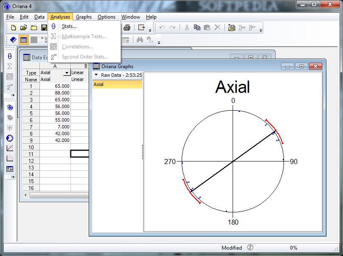This screenshot has height=256, width=343.
Task: Open the Edit menu
Action: pyautogui.click(x=24, y=17)
